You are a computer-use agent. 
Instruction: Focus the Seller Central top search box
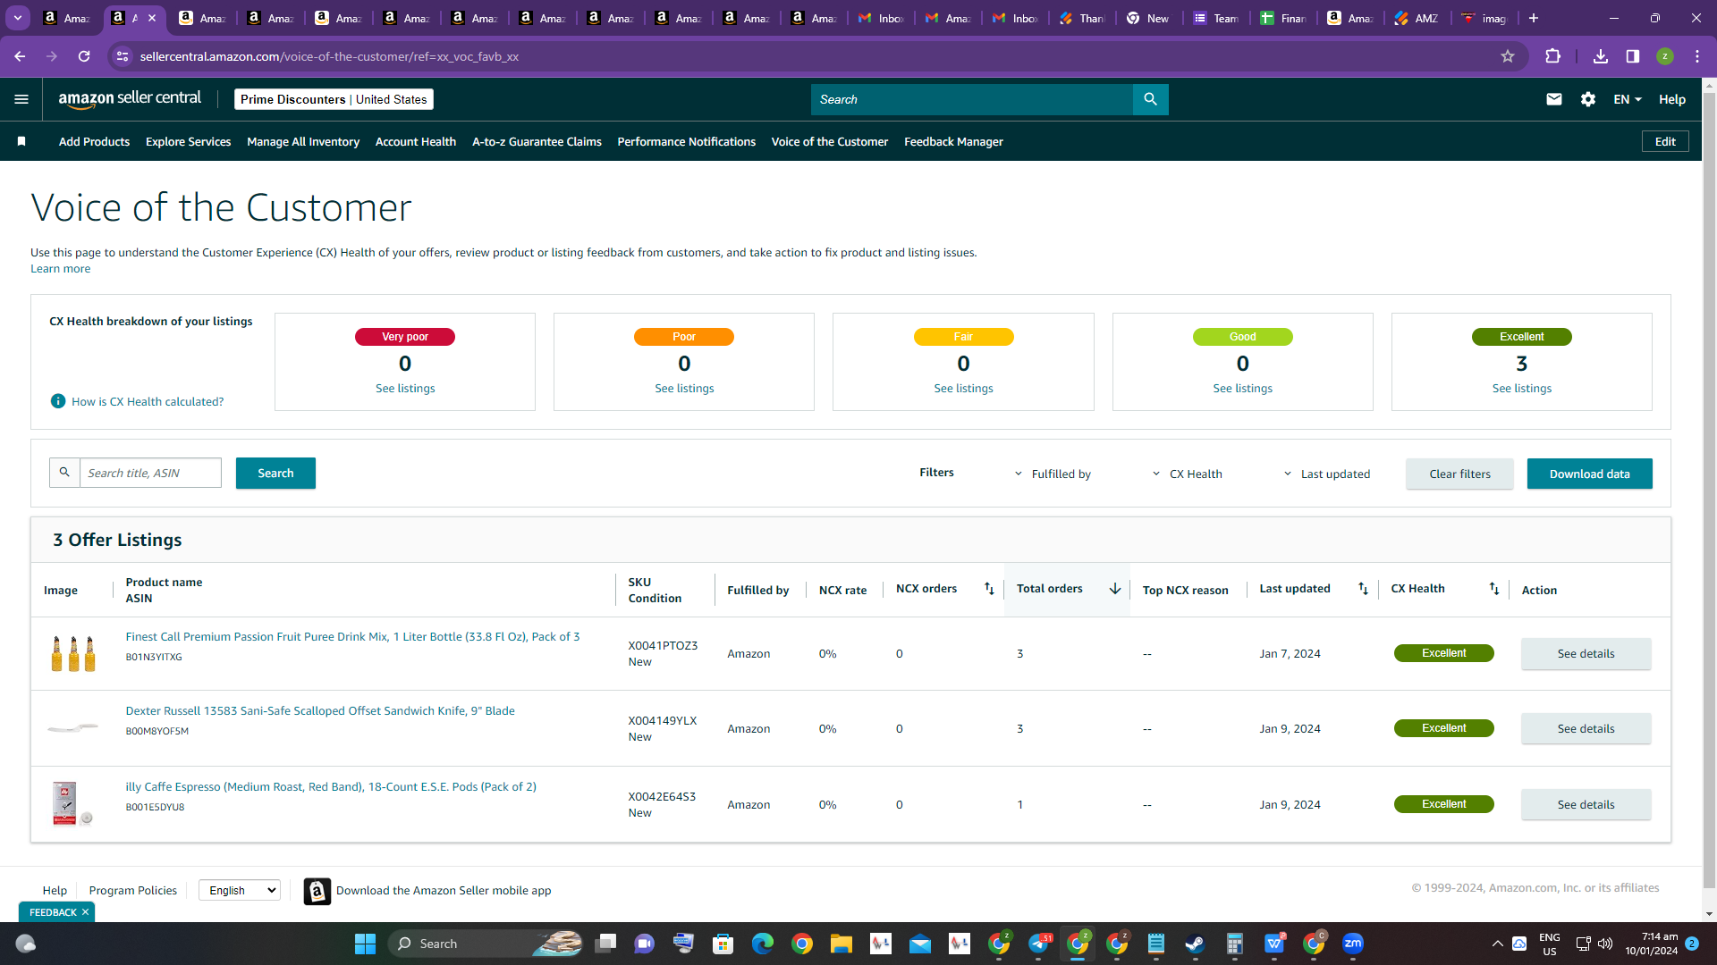[x=972, y=99]
